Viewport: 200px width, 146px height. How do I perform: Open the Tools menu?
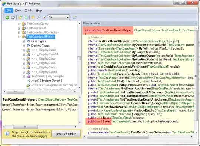[x=28, y=11]
